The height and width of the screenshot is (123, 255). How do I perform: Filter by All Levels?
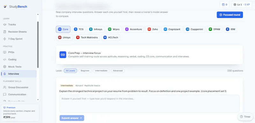pyautogui.click(x=70, y=71)
